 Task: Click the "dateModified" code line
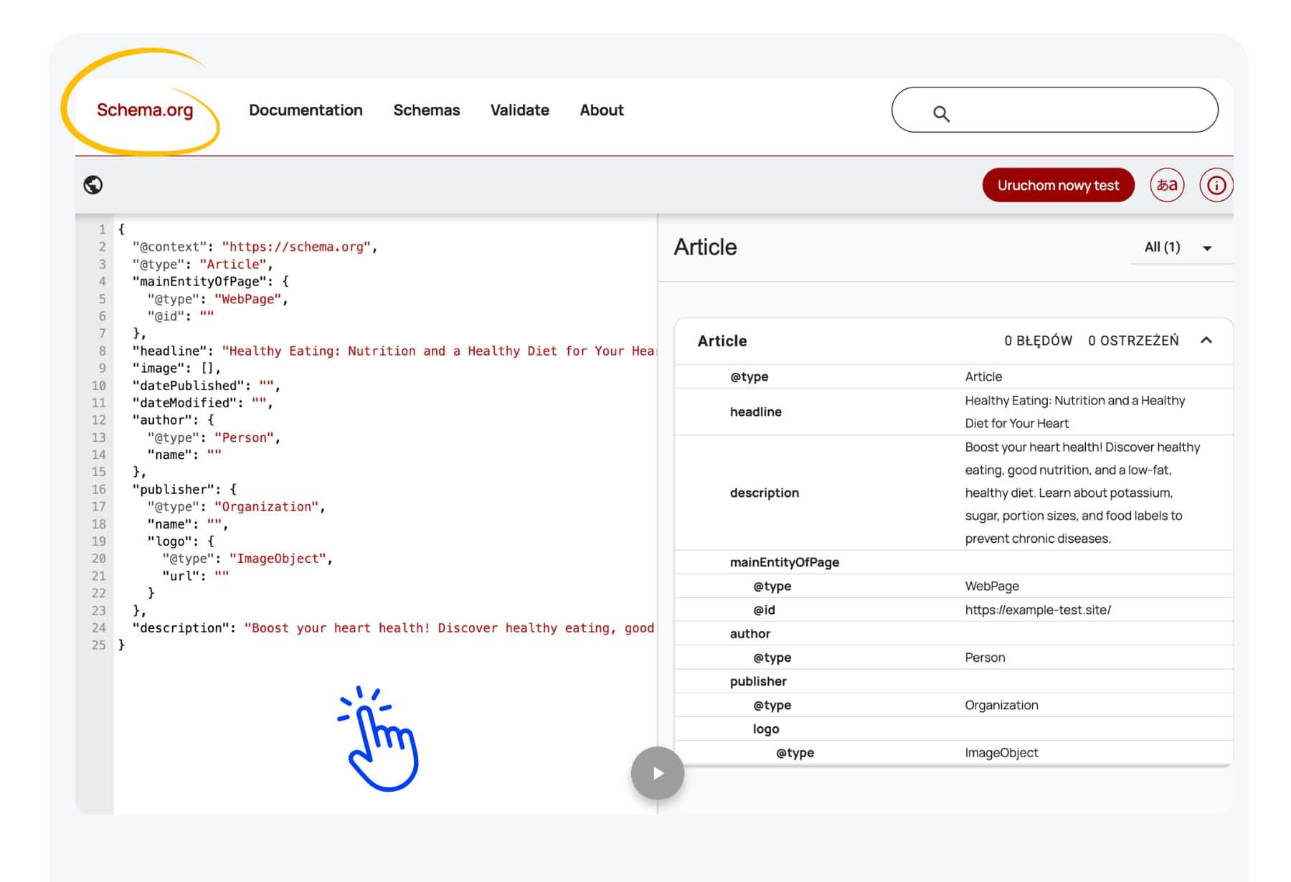click(202, 403)
